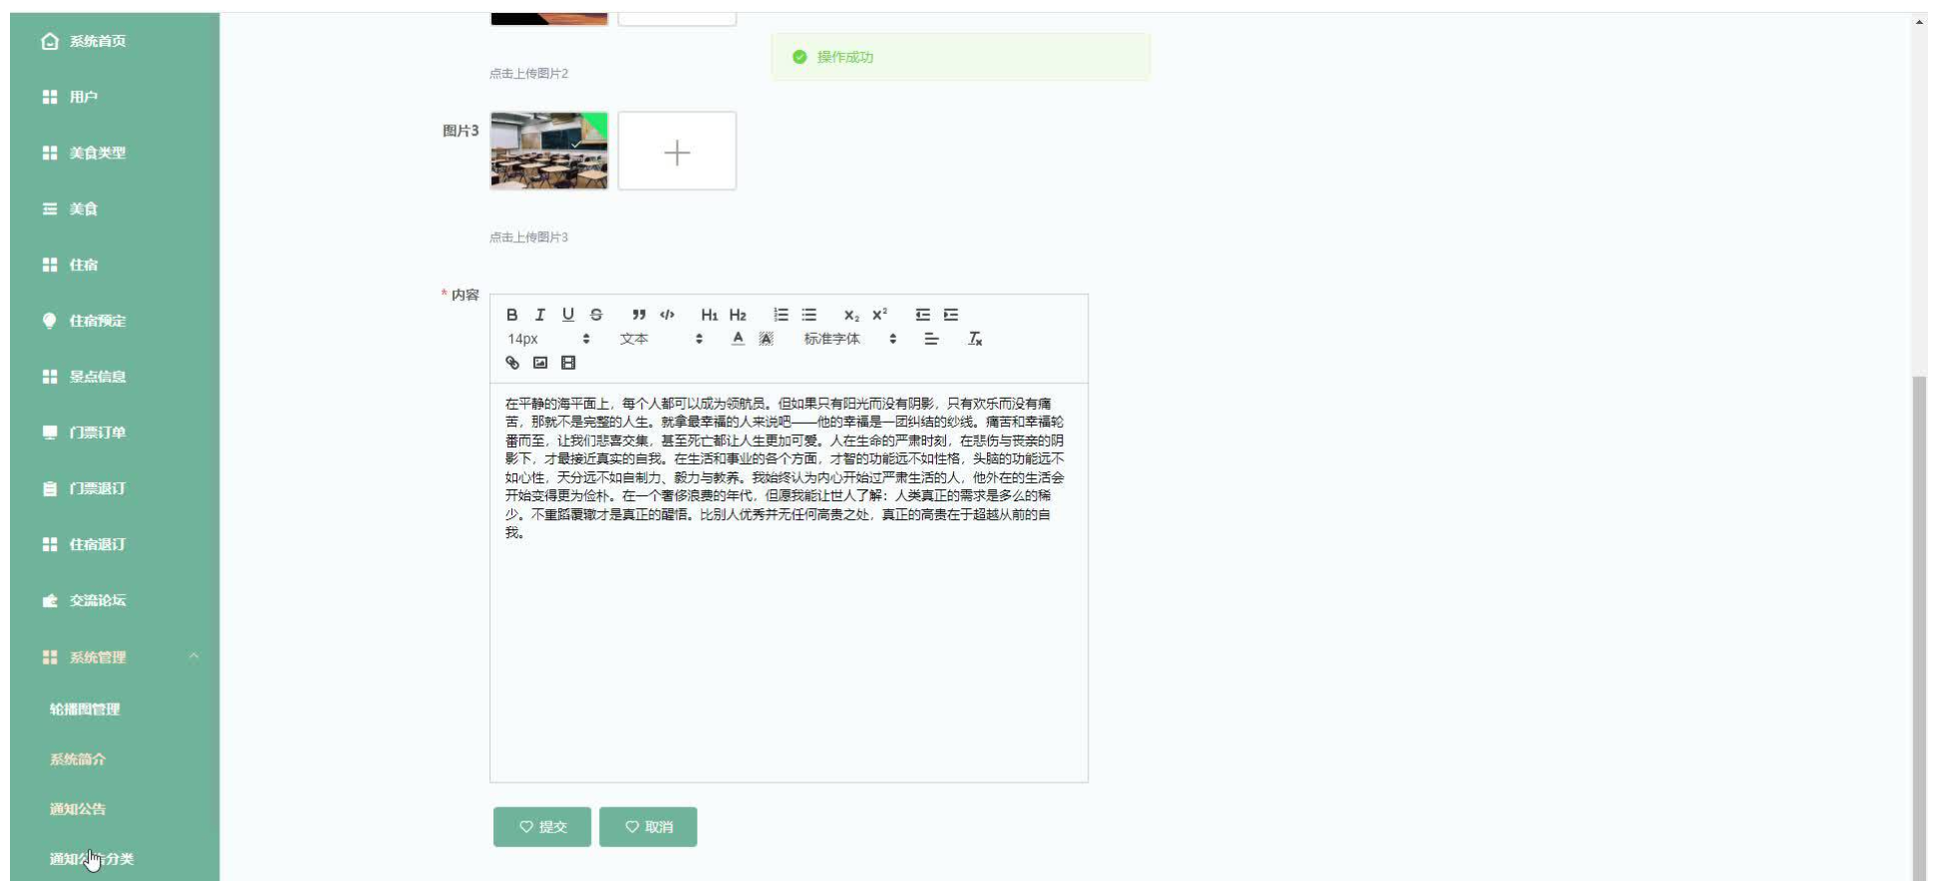Viewport: 1934px width, 881px height.
Task: Apply strikethrough formatting
Action: pos(596,315)
